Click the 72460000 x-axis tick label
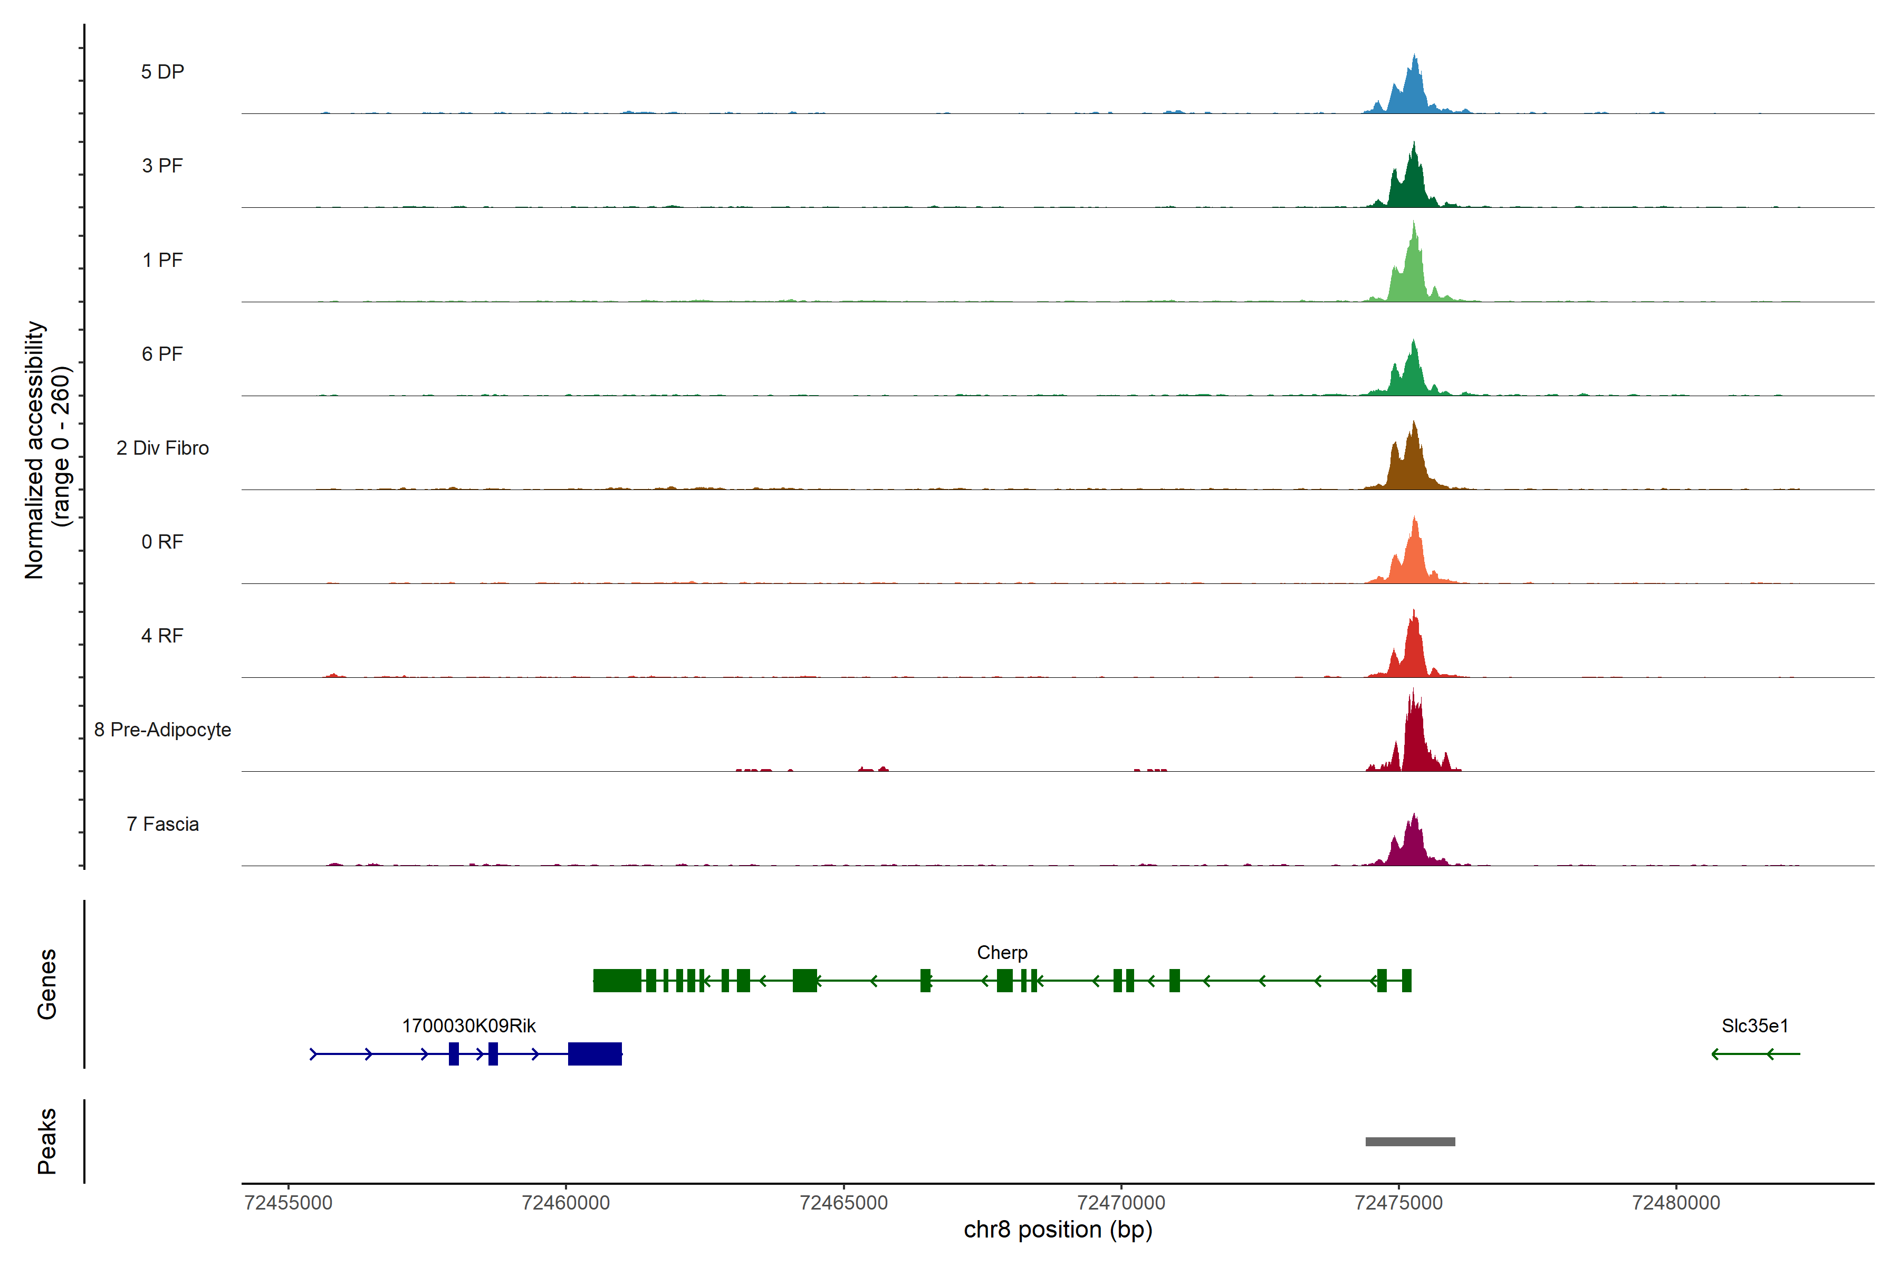Screen dimensions: 1899x1266 click(x=565, y=1202)
